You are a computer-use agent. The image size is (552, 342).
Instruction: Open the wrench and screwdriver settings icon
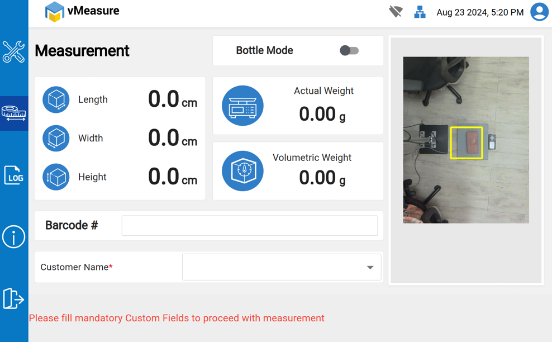pos(13,51)
